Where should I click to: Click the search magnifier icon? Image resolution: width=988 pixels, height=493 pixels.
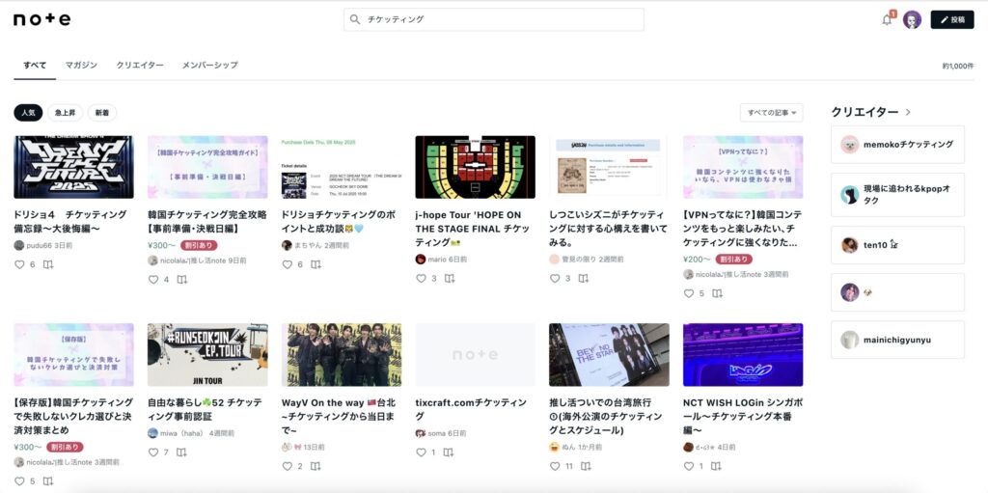point(355,19)
